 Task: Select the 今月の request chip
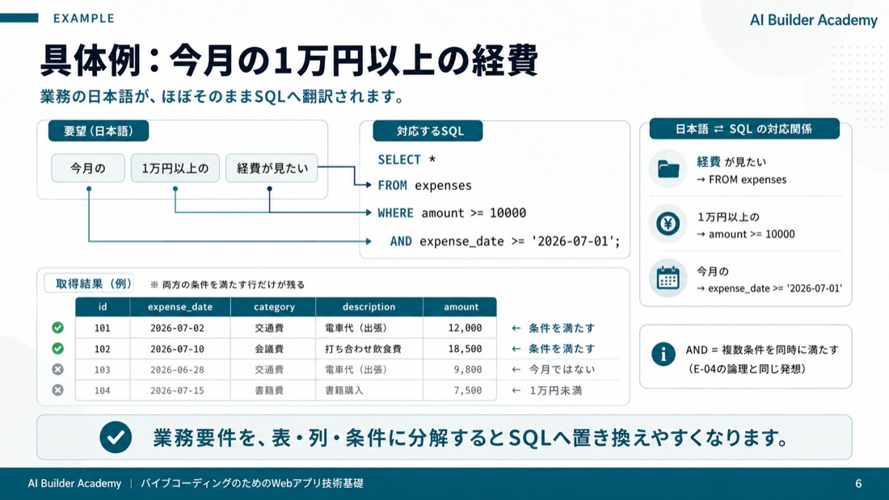coord(88,168)
